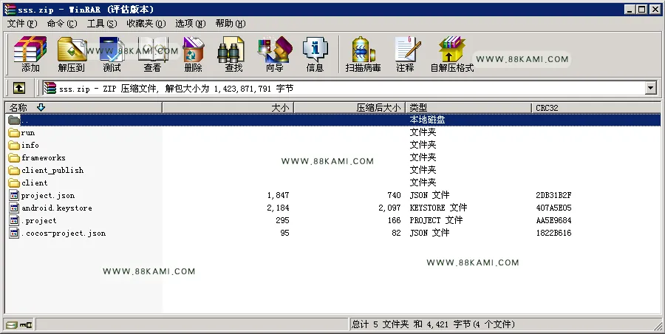
Task: Click the up-one-level arrow button
Action: pos(19,88)
